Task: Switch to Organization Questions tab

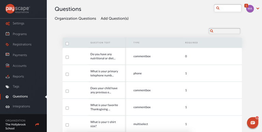Action: (x=75, y=18)
